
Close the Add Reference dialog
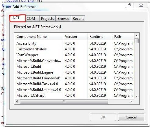click(x=141, y=5)
